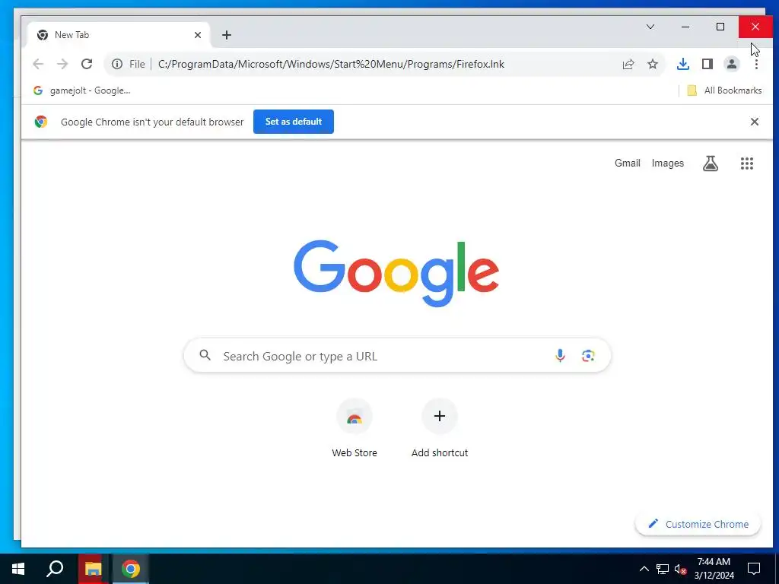Click the Search Google or type a URL box
The width and height of the screenshot is (779, 584).
pyautogui.click(x=397, y=356)
